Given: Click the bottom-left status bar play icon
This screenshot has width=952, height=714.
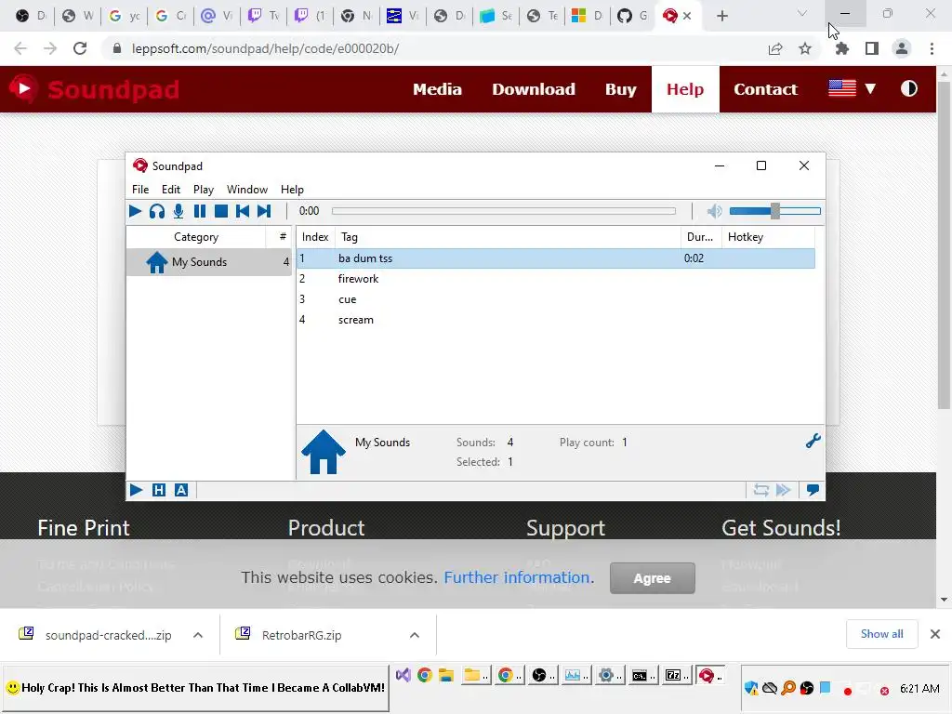Looking at the screenshot, I should [136, 490].
